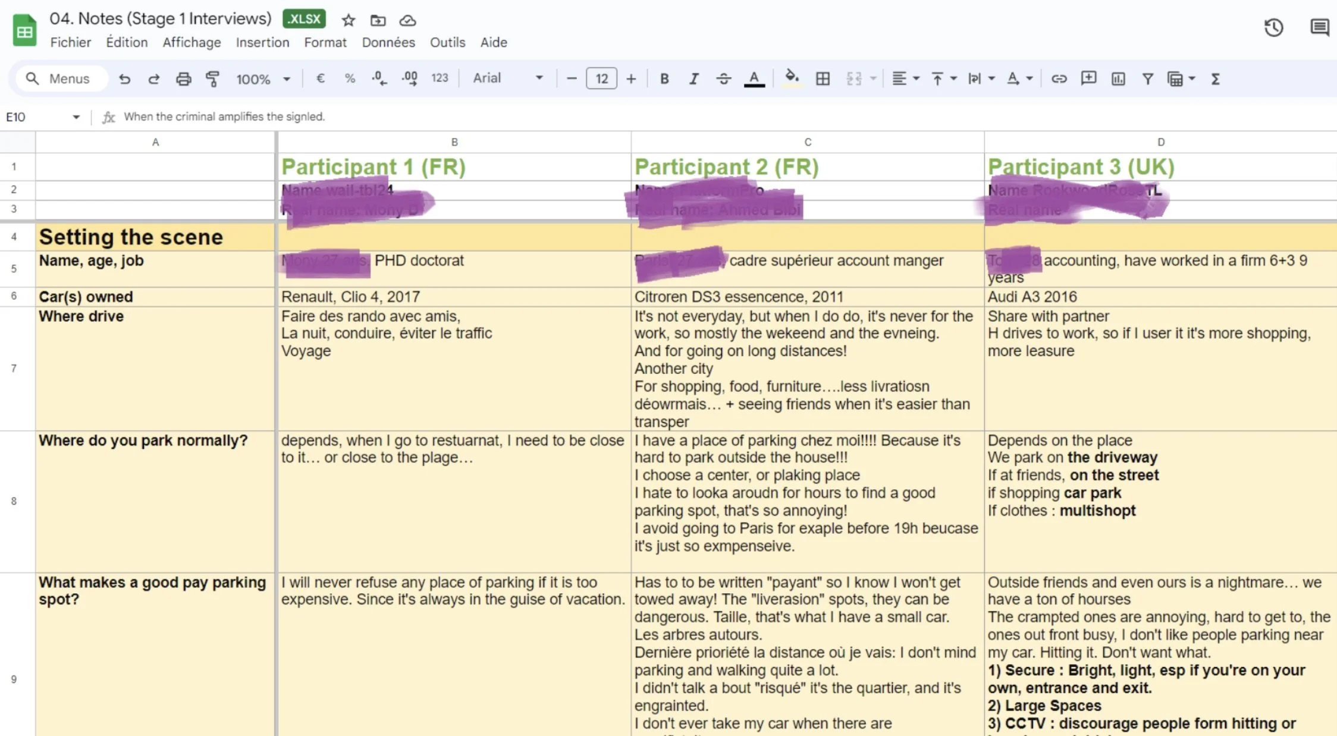
Task: Toggle strikethrough formatting
Action: point(723,78)
